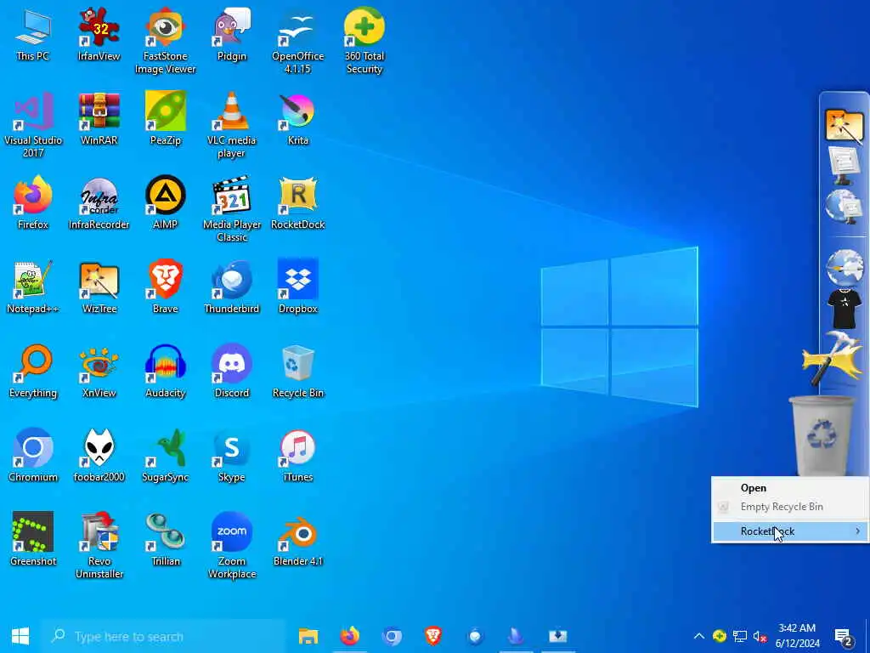Viewport: 870px width, 653px height.
Task: Select OpenOffice 4.1.15 shortcut
Action: pyautogui.click(x=298, y=41)
